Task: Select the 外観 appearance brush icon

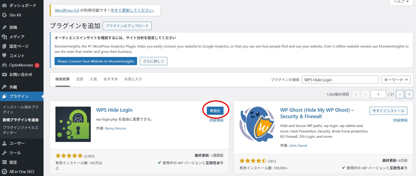Action: 5,86
